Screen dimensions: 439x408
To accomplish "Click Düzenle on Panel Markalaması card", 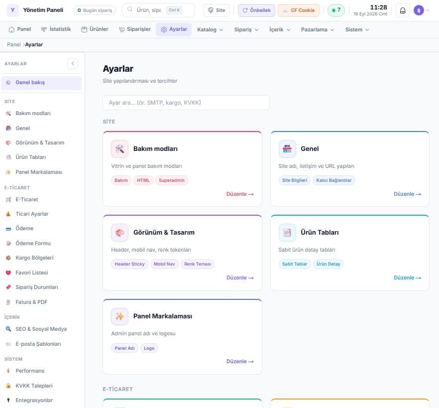I will coord(240,362).
